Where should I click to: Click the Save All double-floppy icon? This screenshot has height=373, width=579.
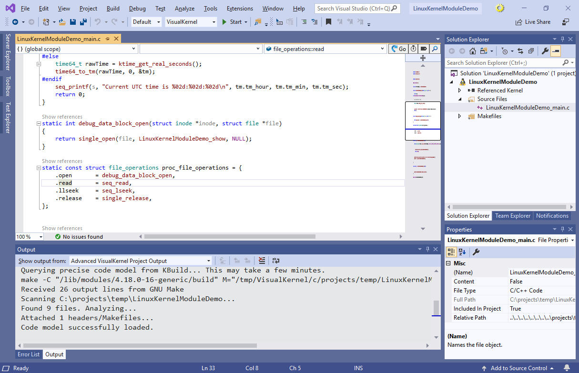[83, 22]
